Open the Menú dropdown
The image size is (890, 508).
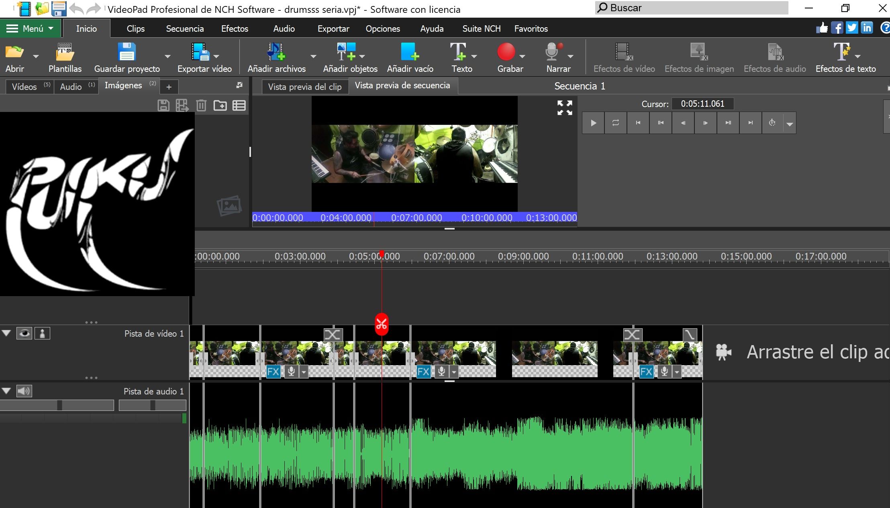pos(31,28)
